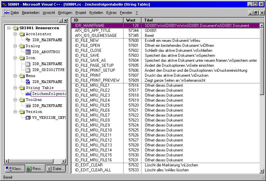The width and height of the screenshot is (266, 181).
Task: Click the SDI001 Ressourcen root folder icon
Action: pyautogui.click(x=16, y=28)
